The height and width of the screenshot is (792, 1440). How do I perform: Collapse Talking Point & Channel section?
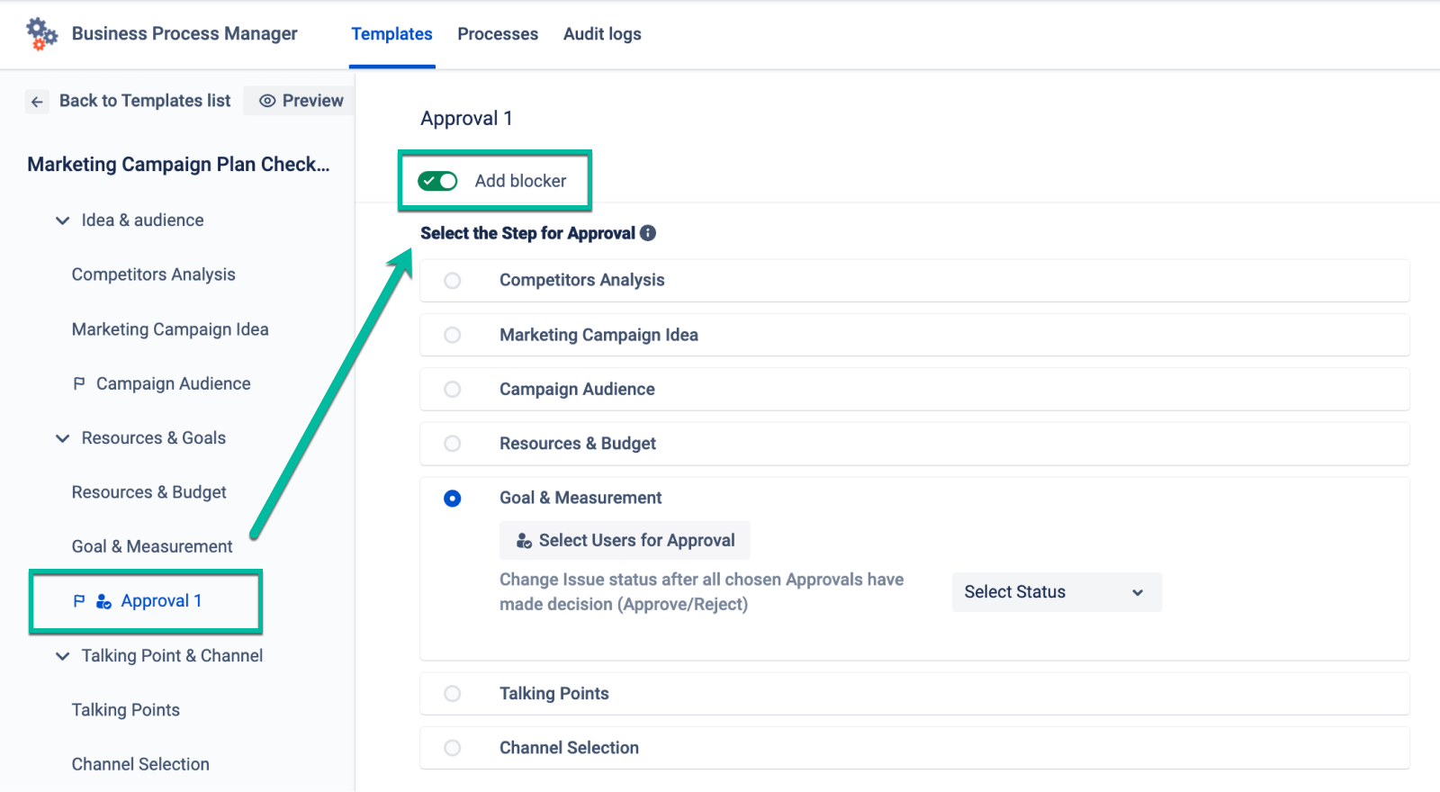(63, 656)
